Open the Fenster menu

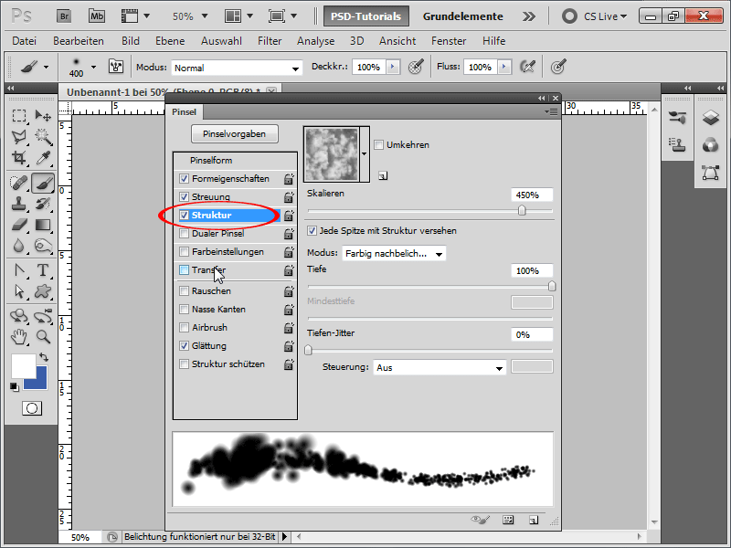click(449, 41)
